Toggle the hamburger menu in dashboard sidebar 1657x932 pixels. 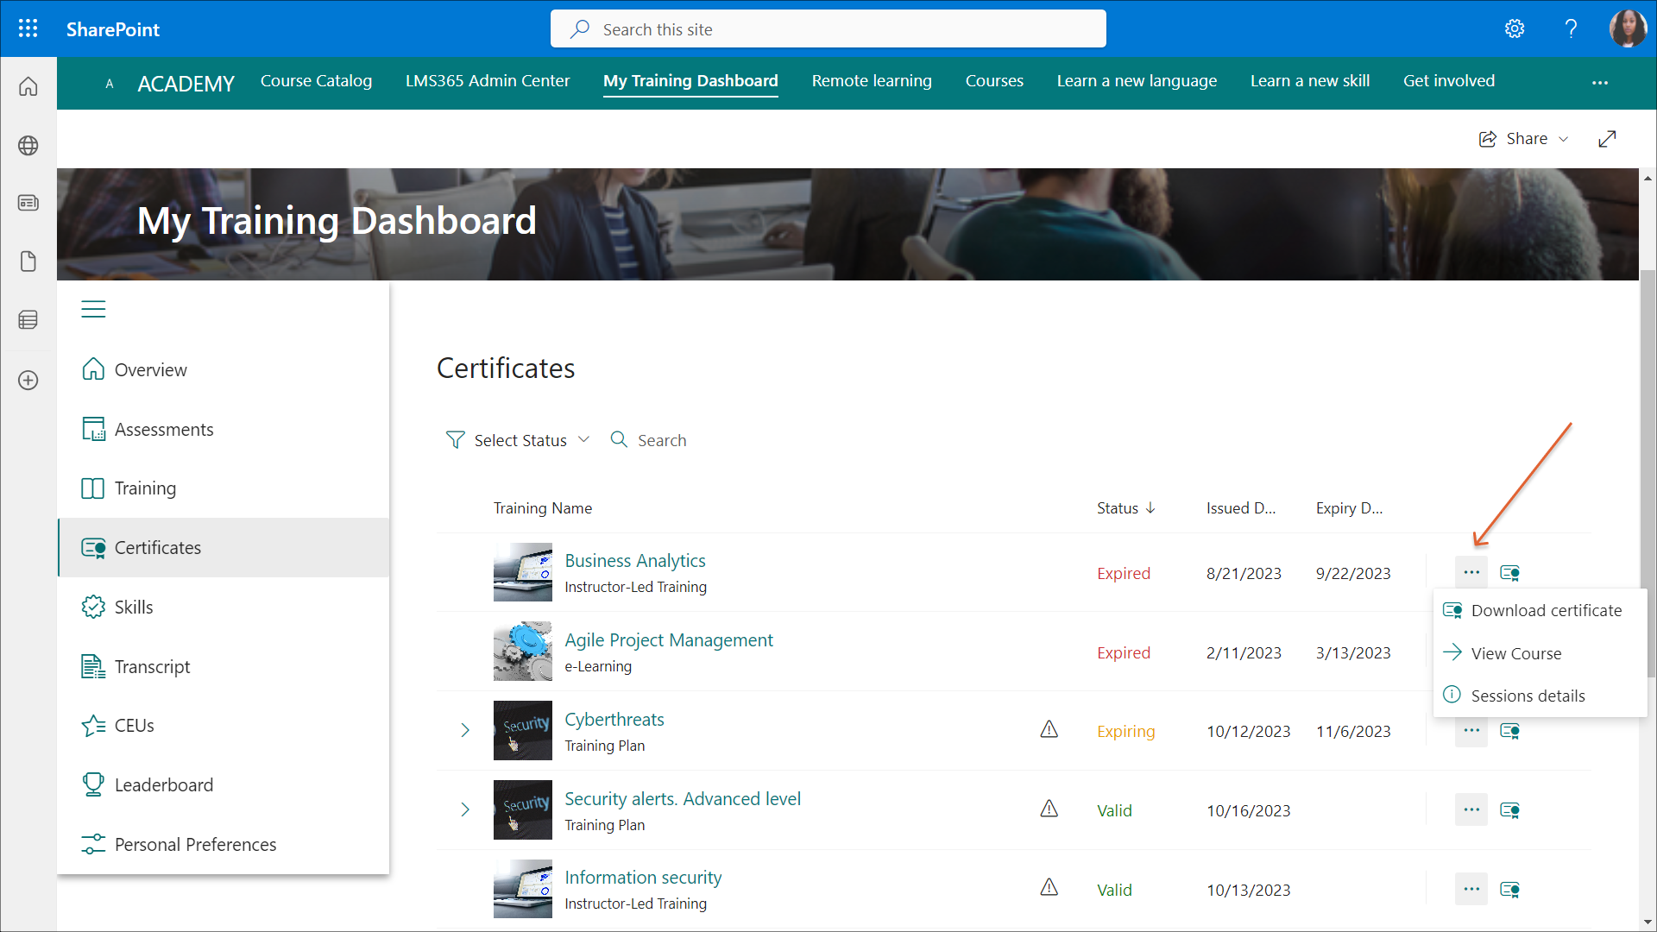pyautogui.click(x=93, y=309)
